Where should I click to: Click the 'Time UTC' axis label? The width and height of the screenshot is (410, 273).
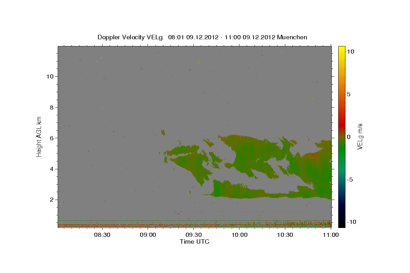194,242
